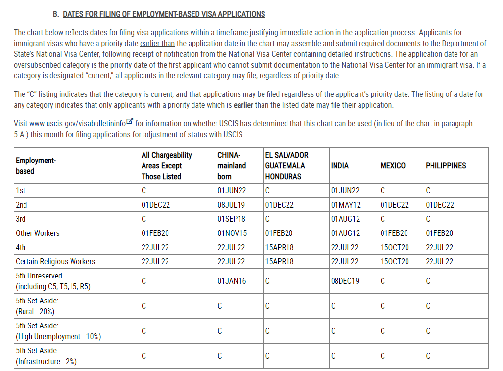Screen dimensions: 503x371
Task: Click the 'Dates for Filing of Employment-Based Visa Applications' heading
Action: click(164, 14)
